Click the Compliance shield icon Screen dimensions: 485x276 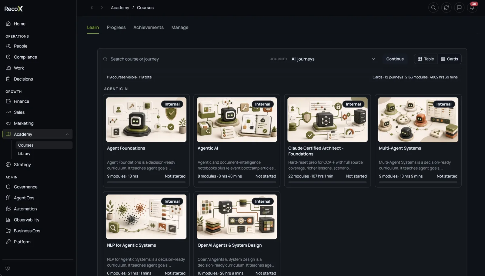tap(8, 57)
